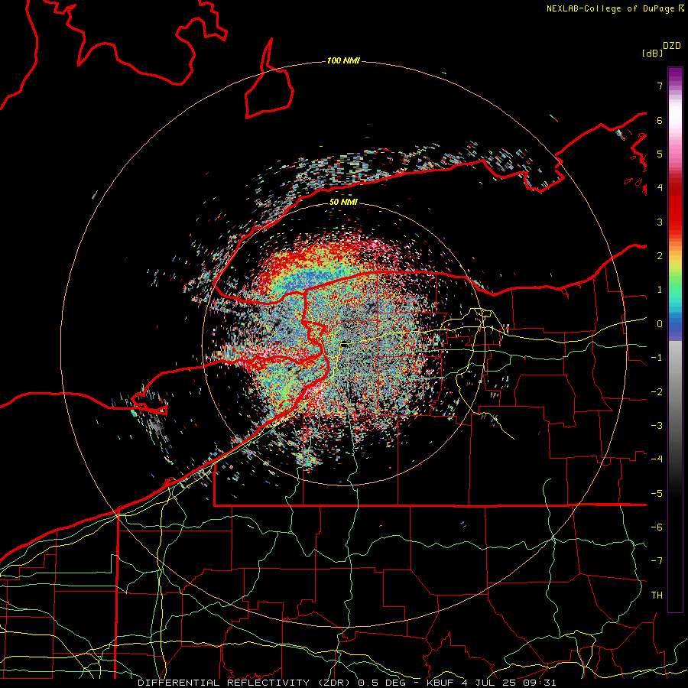
Task: Click the 100 NMI range ring label
Action: (343, 60)
